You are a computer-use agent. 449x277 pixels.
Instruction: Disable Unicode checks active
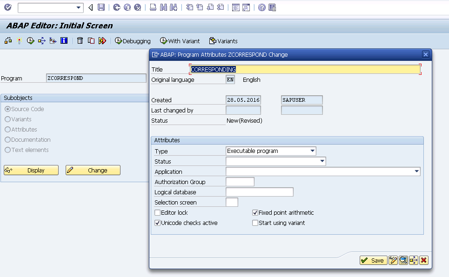tap(157, 223)
